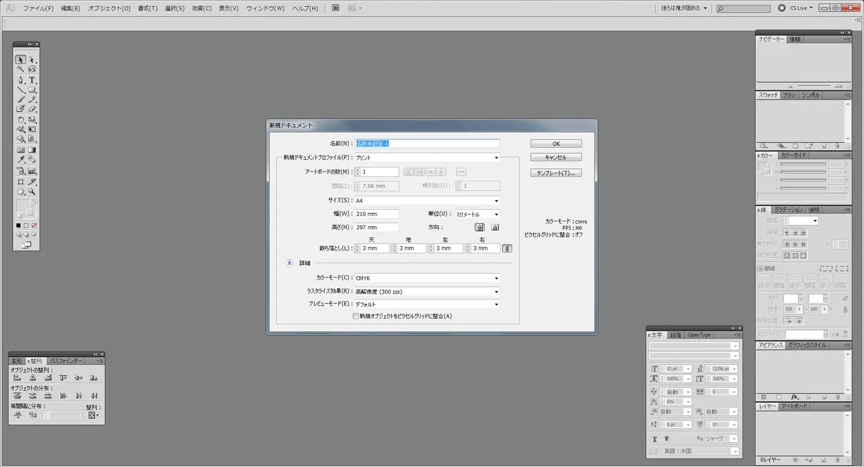Click the Direct Selection white arrow tool

pyautogui.click(x=32, y=60)
